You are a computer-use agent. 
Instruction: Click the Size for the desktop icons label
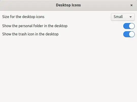tap(23, 17)
